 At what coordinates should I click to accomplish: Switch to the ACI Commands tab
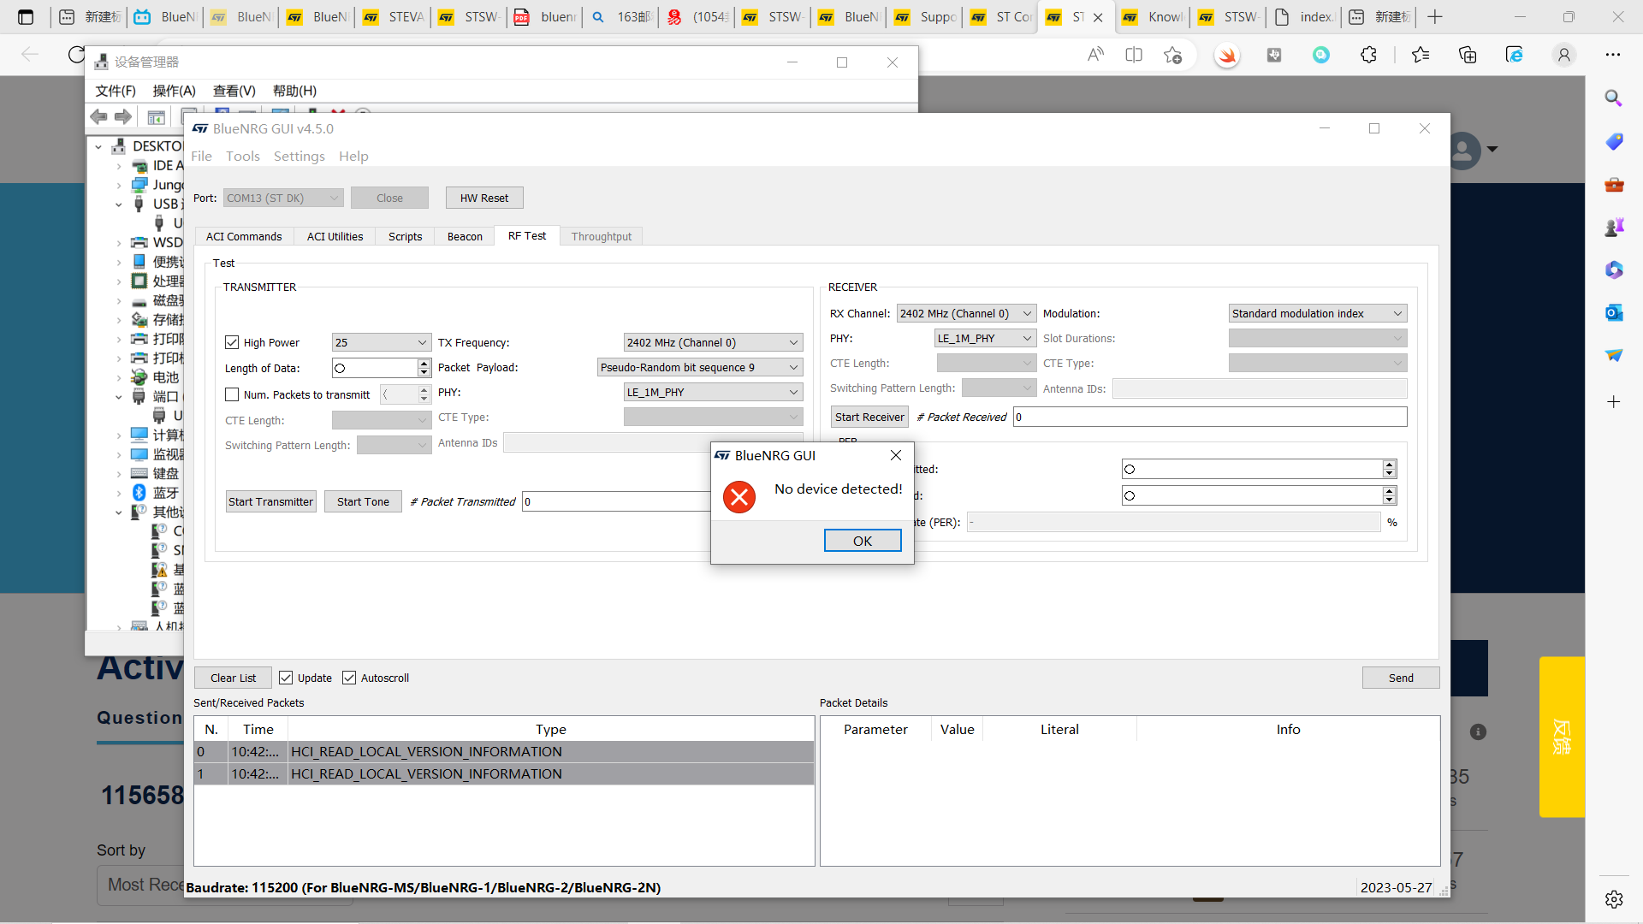244,236
